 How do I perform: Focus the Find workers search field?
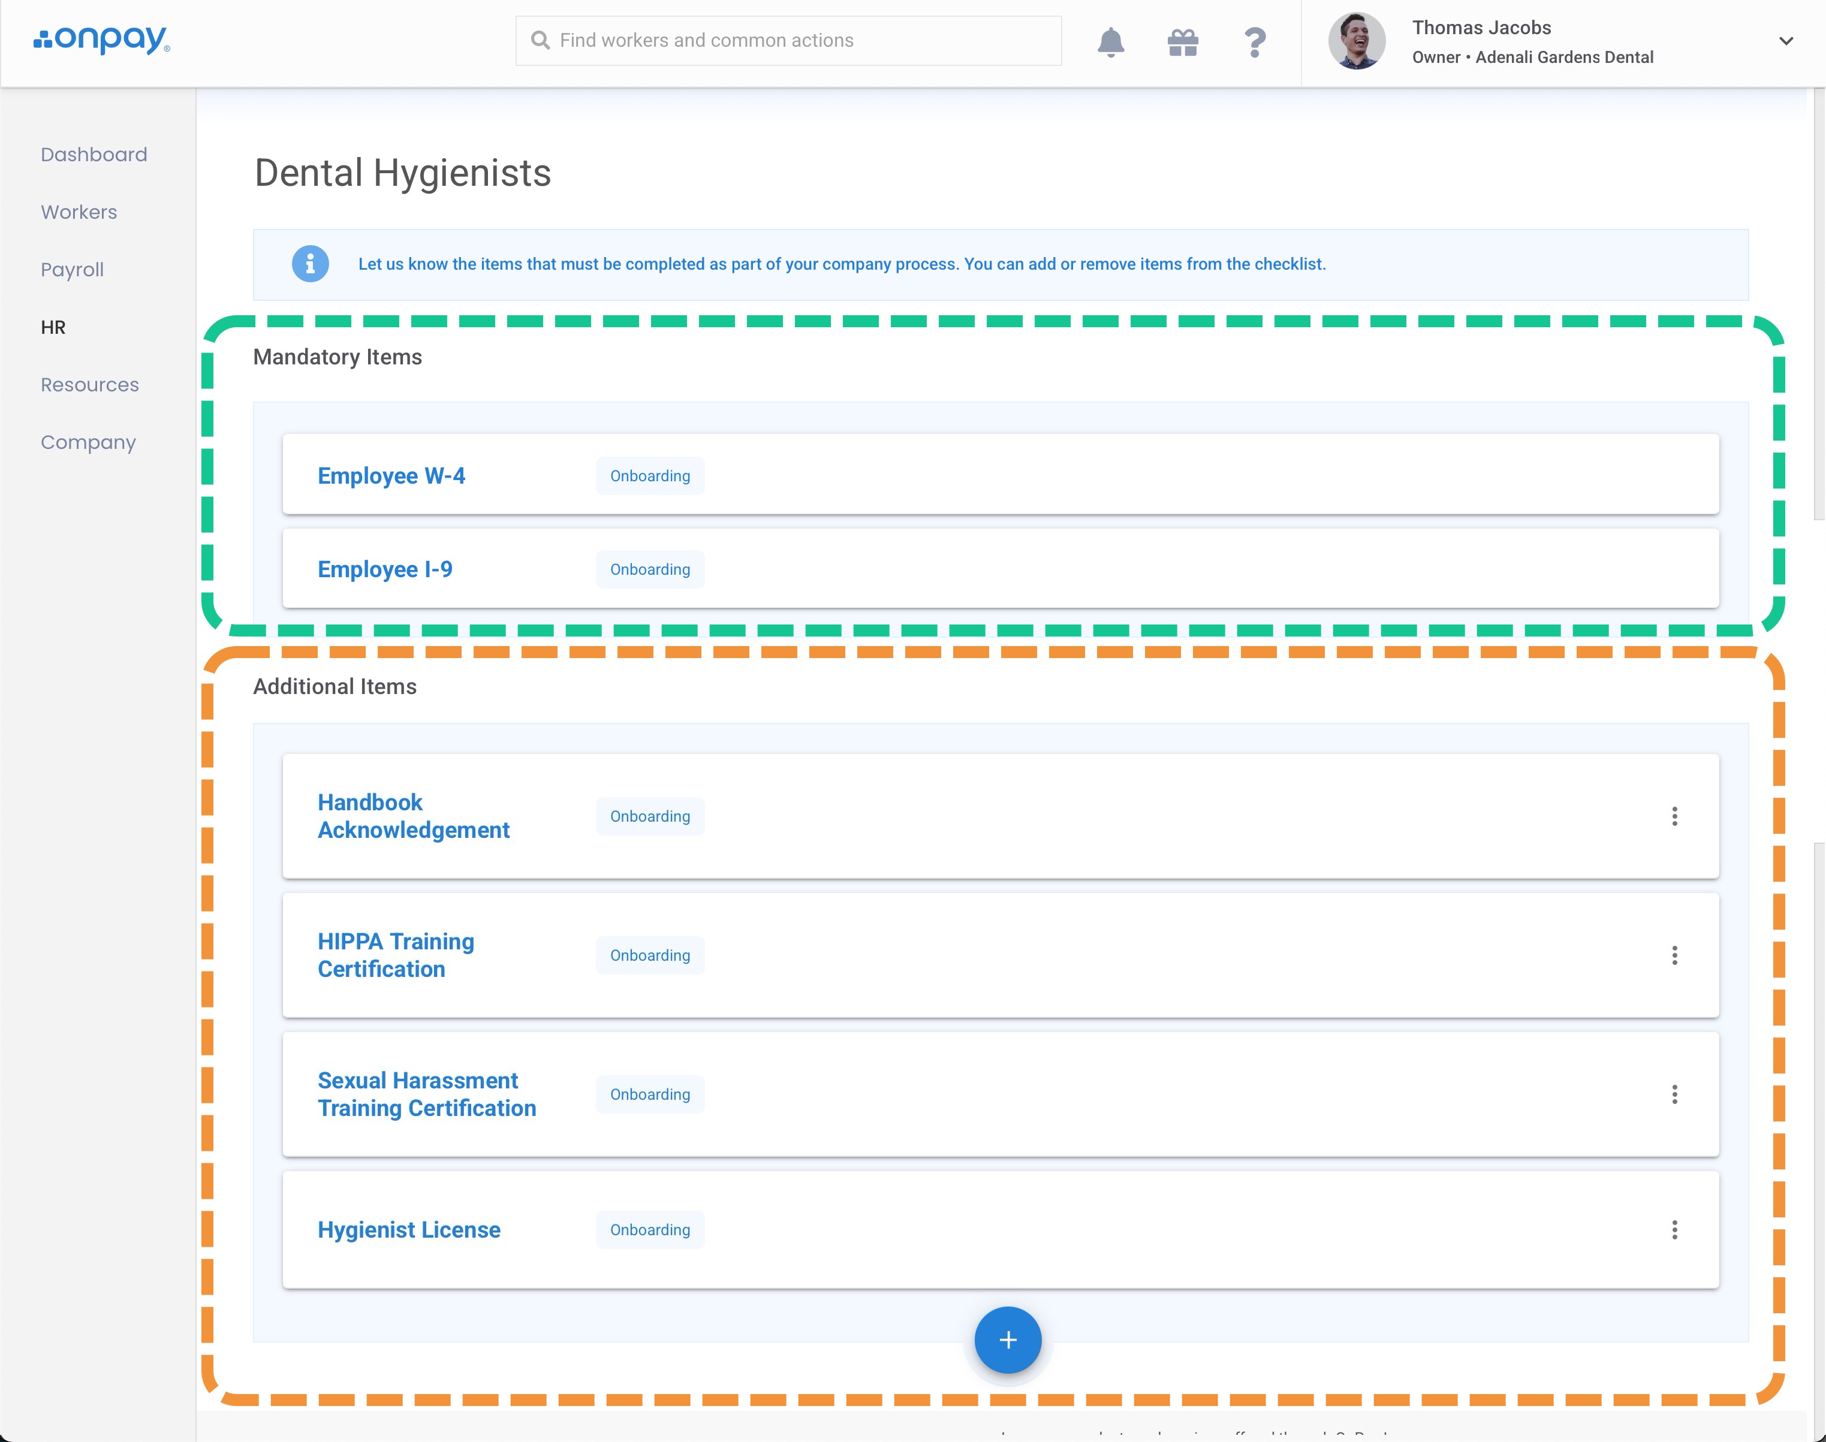790,41
